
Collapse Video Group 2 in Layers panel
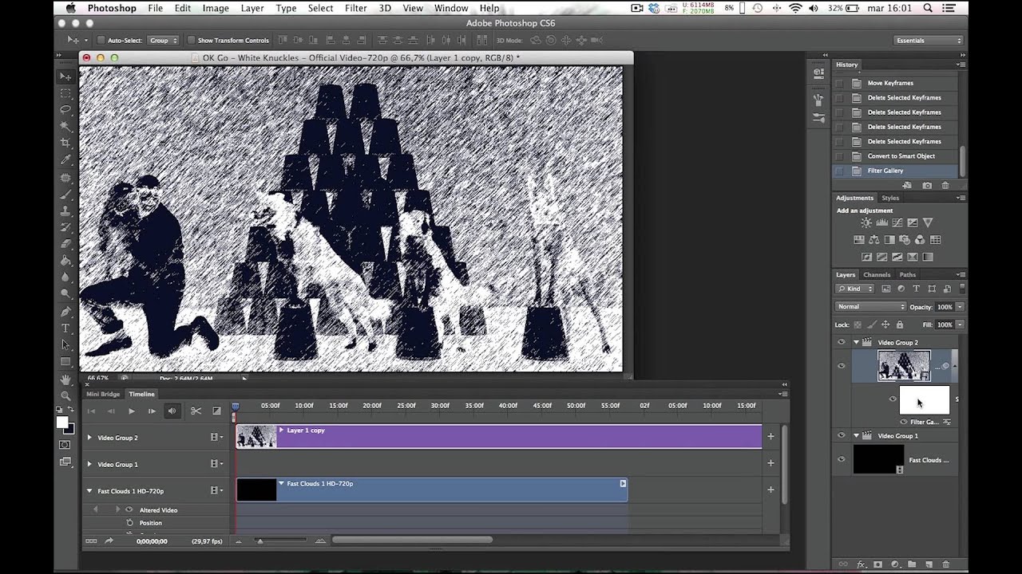[856, 342]
